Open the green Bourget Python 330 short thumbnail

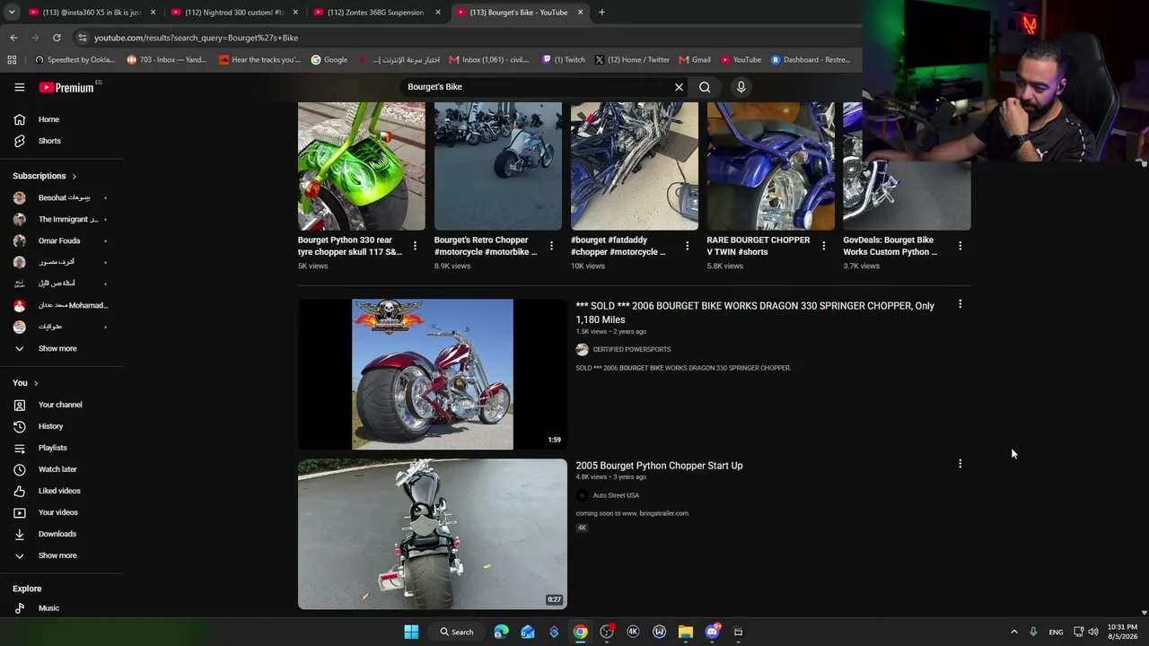pos(362,166)
